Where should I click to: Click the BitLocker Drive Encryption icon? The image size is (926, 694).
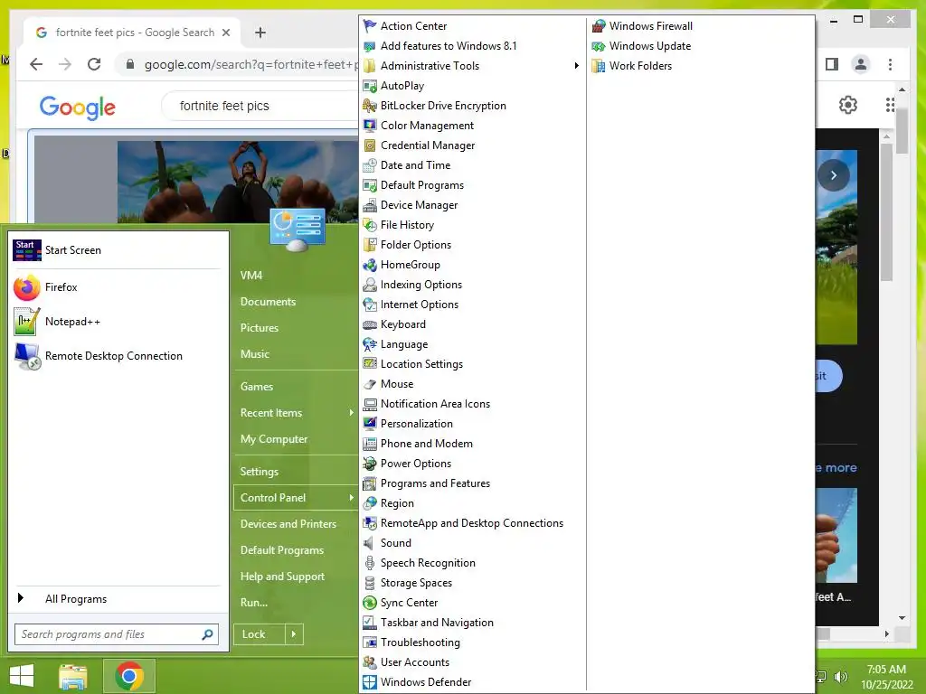tap(370, 106)
